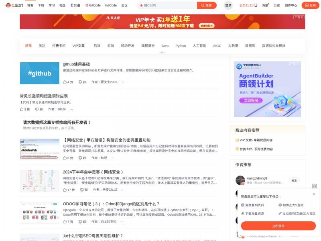
Task: Open article 构建安全的密码重置功能
Action: point(107,140)
